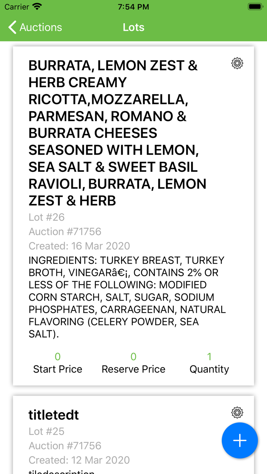Screen dimensions: 267x474
Task: Tap the Created: 16 Mar 2020 date
Action: point(79,246)
